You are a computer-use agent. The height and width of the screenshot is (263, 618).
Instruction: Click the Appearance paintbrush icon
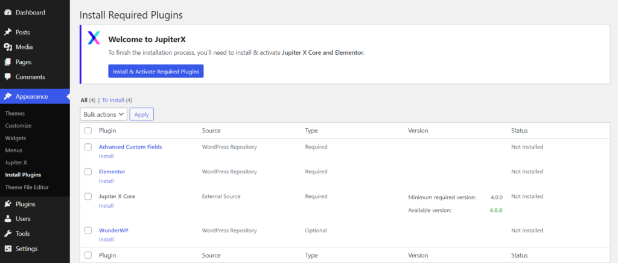[7, 96]
